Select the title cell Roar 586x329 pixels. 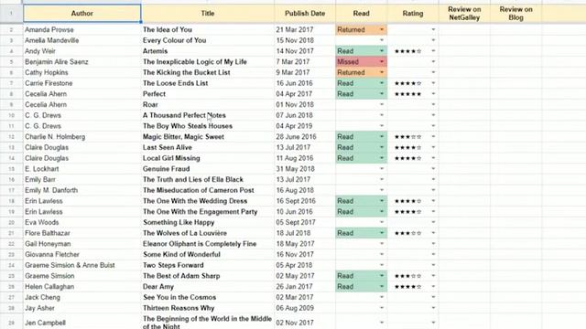tap(208, 104)
